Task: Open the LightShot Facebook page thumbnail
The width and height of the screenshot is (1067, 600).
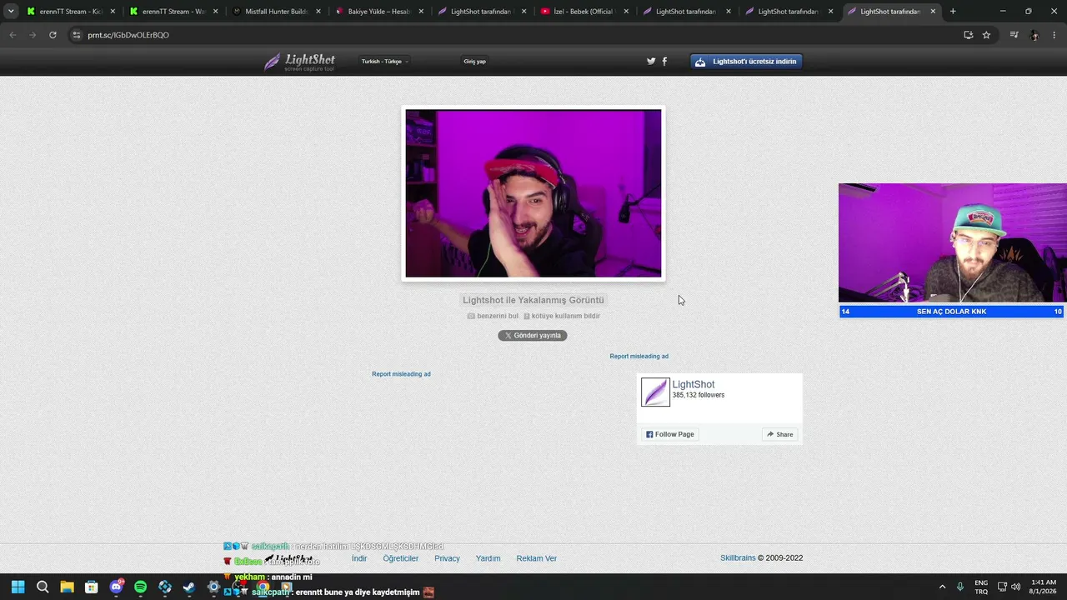Action: point(655,392)
